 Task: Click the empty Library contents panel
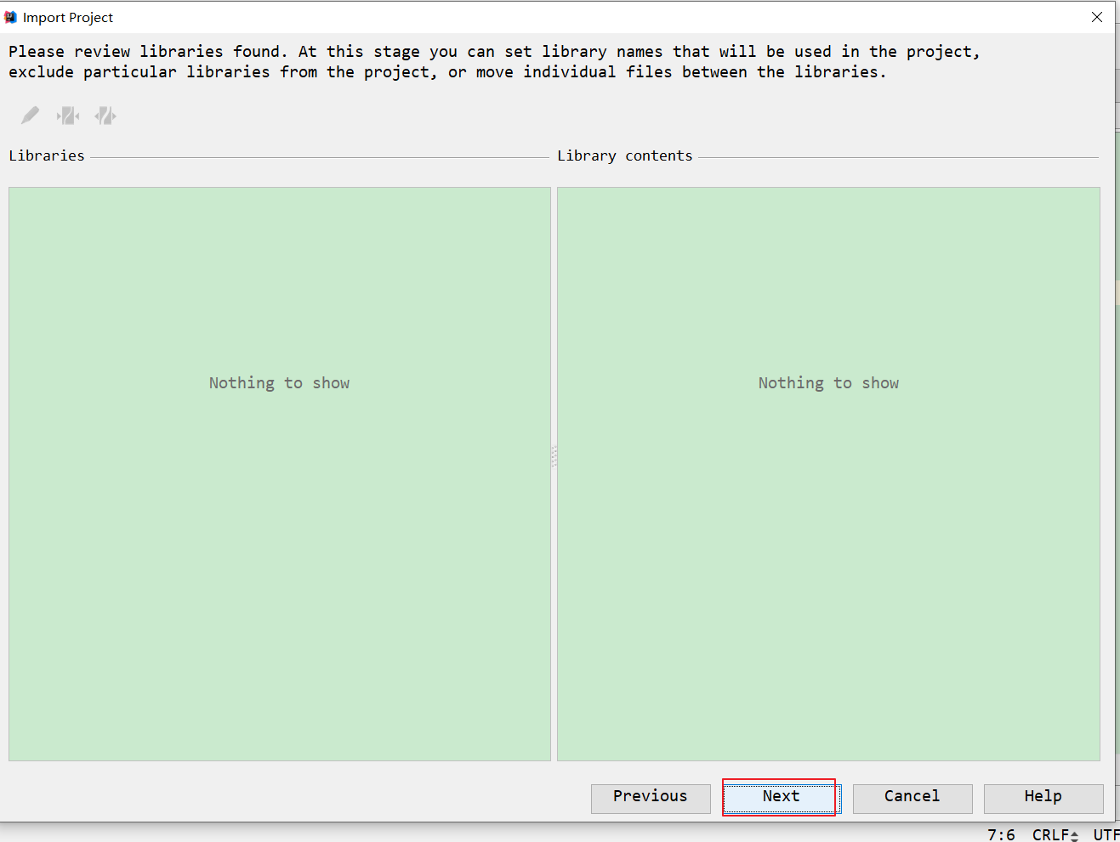click(828, 510)
